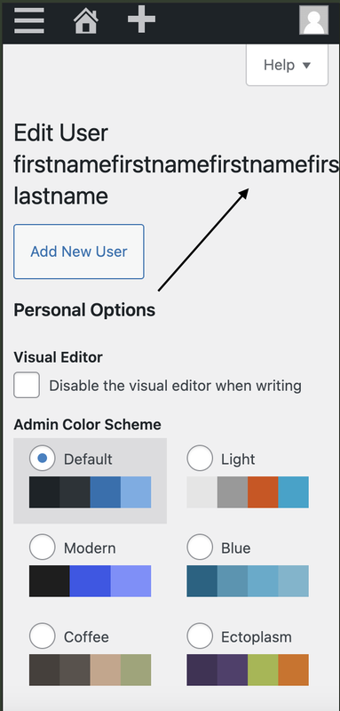The image size is (340, 711).
Task: Click the plus new content icon
Action: click(141, 20)
